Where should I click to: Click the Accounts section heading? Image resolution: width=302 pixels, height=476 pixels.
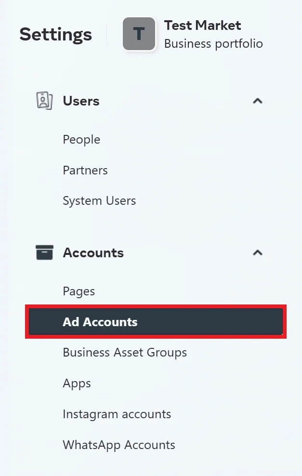click(93, 253)
